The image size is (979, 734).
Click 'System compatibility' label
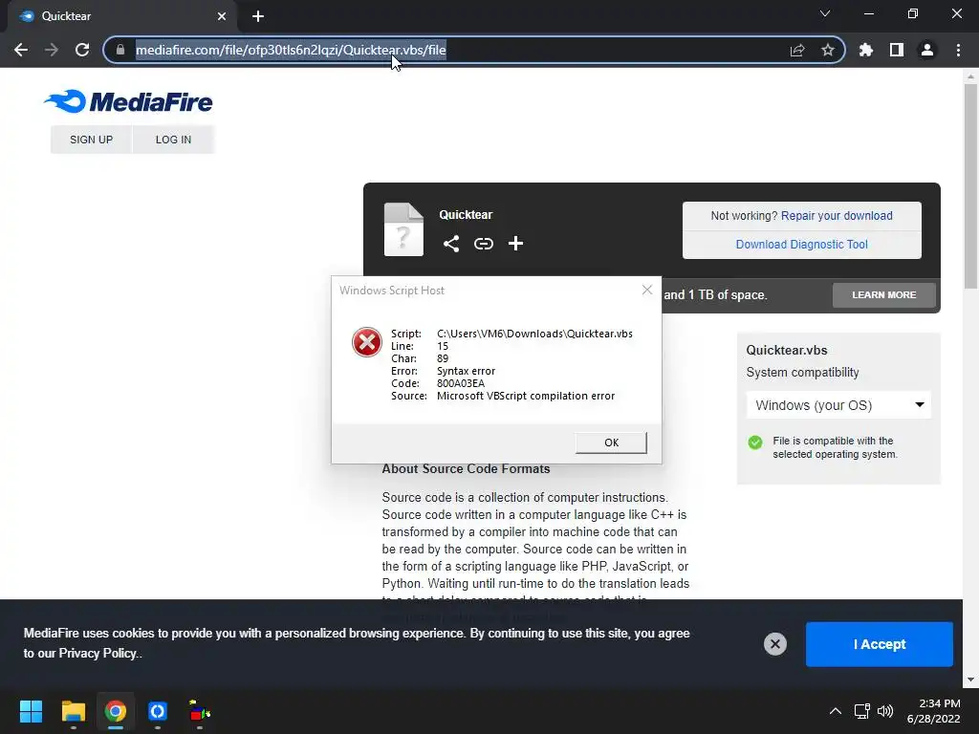(802, 372)
